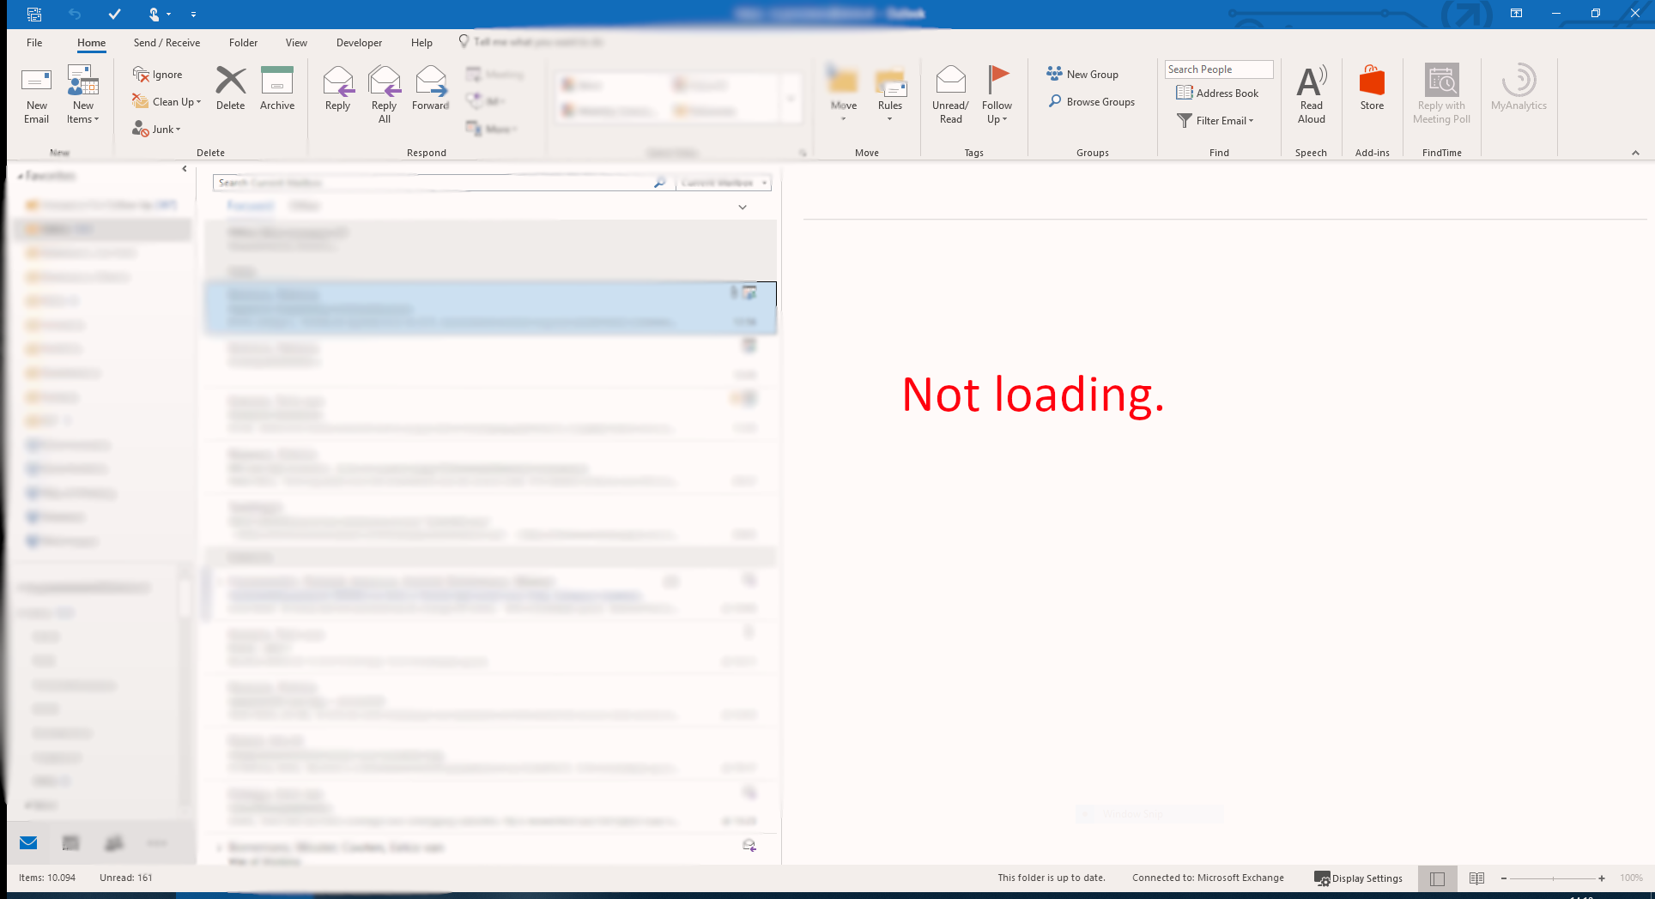
Task: Delete the selected message
Action: pos(230,88)
